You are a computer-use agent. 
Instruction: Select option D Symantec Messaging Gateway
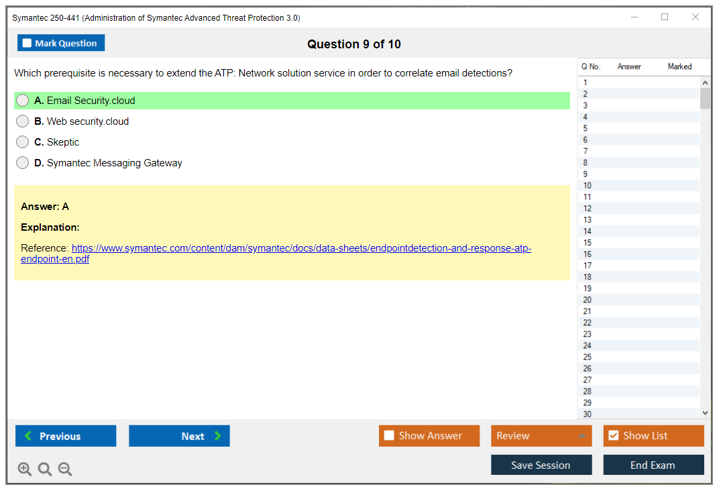tap(23, 163)
